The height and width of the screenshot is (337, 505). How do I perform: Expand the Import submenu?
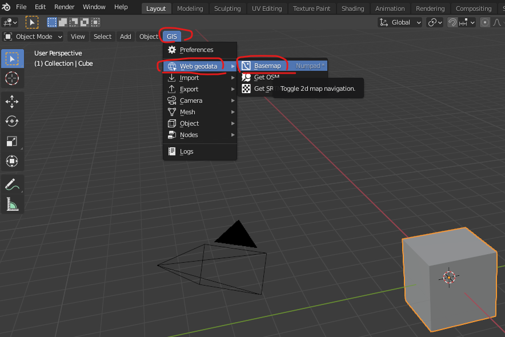[x=200, y=78]
